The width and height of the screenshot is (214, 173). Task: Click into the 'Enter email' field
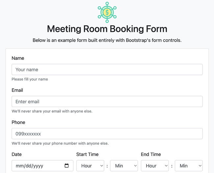[x=107, y=101]
